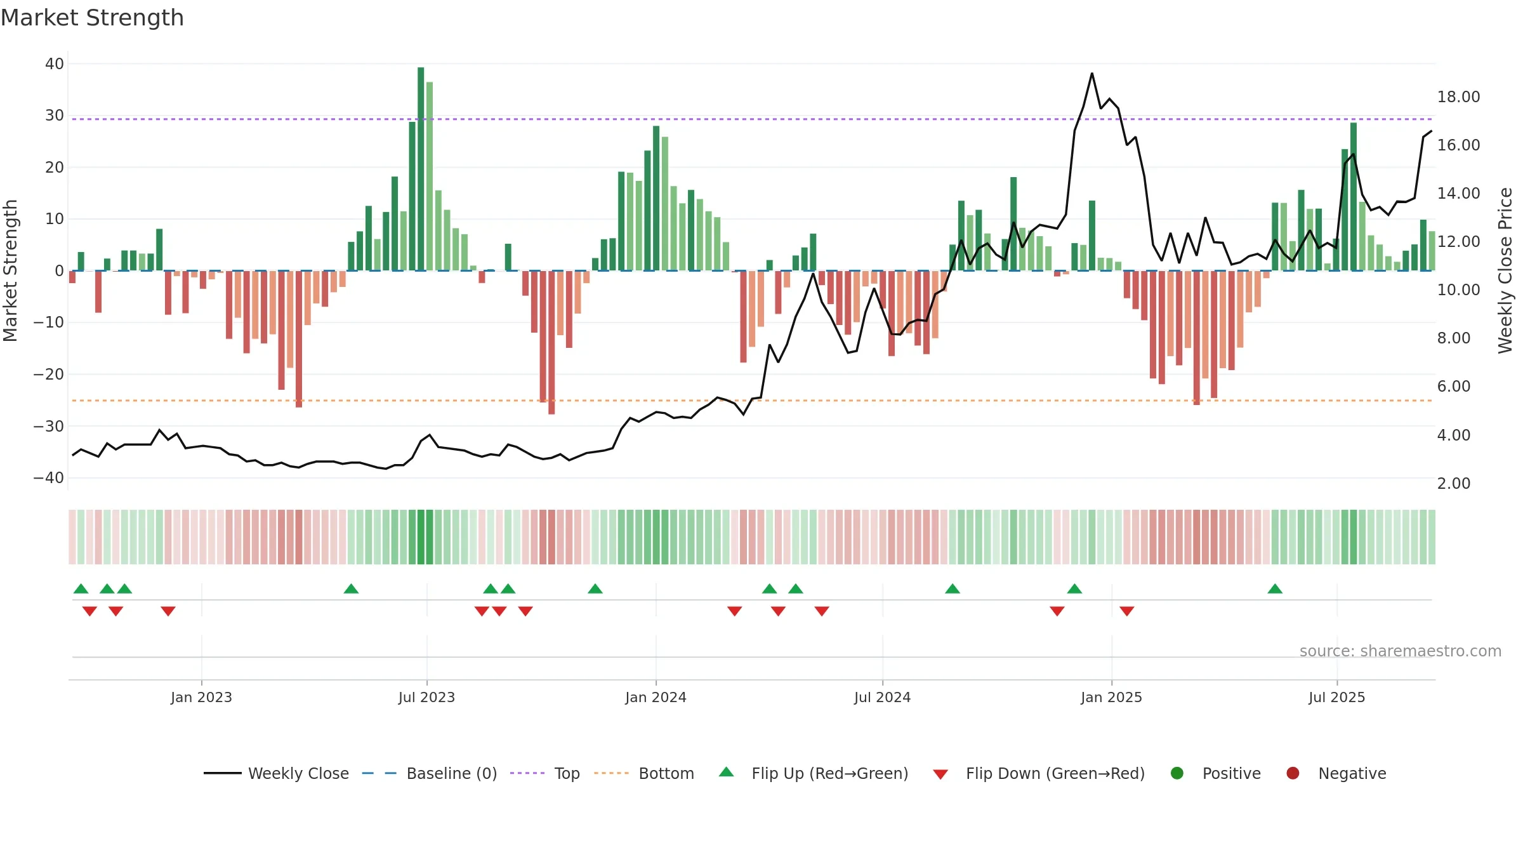Click the darkest green heat strip cell near Jul 2023
Screen dimensions: 1523x857
tap(421, 537)
